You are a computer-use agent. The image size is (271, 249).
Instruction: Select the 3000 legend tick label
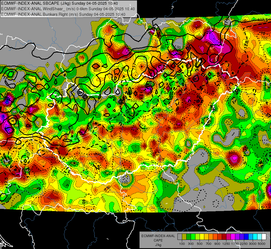(x=253, y=244)
